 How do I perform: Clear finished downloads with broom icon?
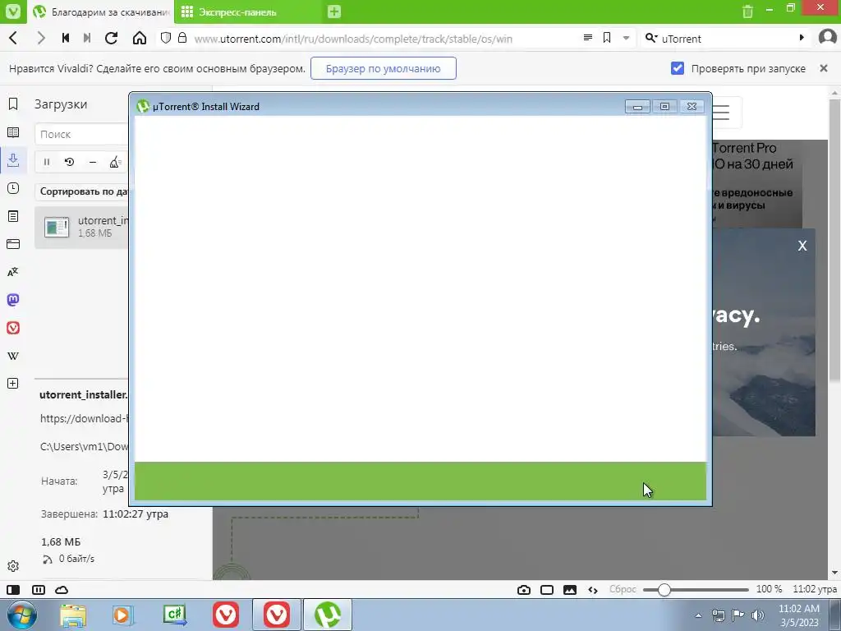[x=115, y=162]
